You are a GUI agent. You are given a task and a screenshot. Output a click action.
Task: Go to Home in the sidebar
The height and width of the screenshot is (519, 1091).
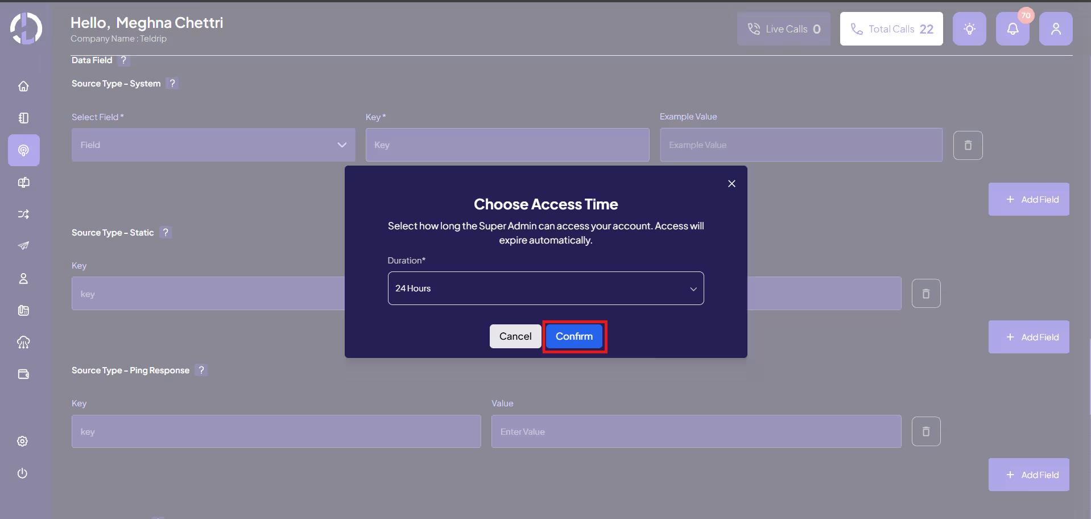pyautogui.click(x=23, y=86)
